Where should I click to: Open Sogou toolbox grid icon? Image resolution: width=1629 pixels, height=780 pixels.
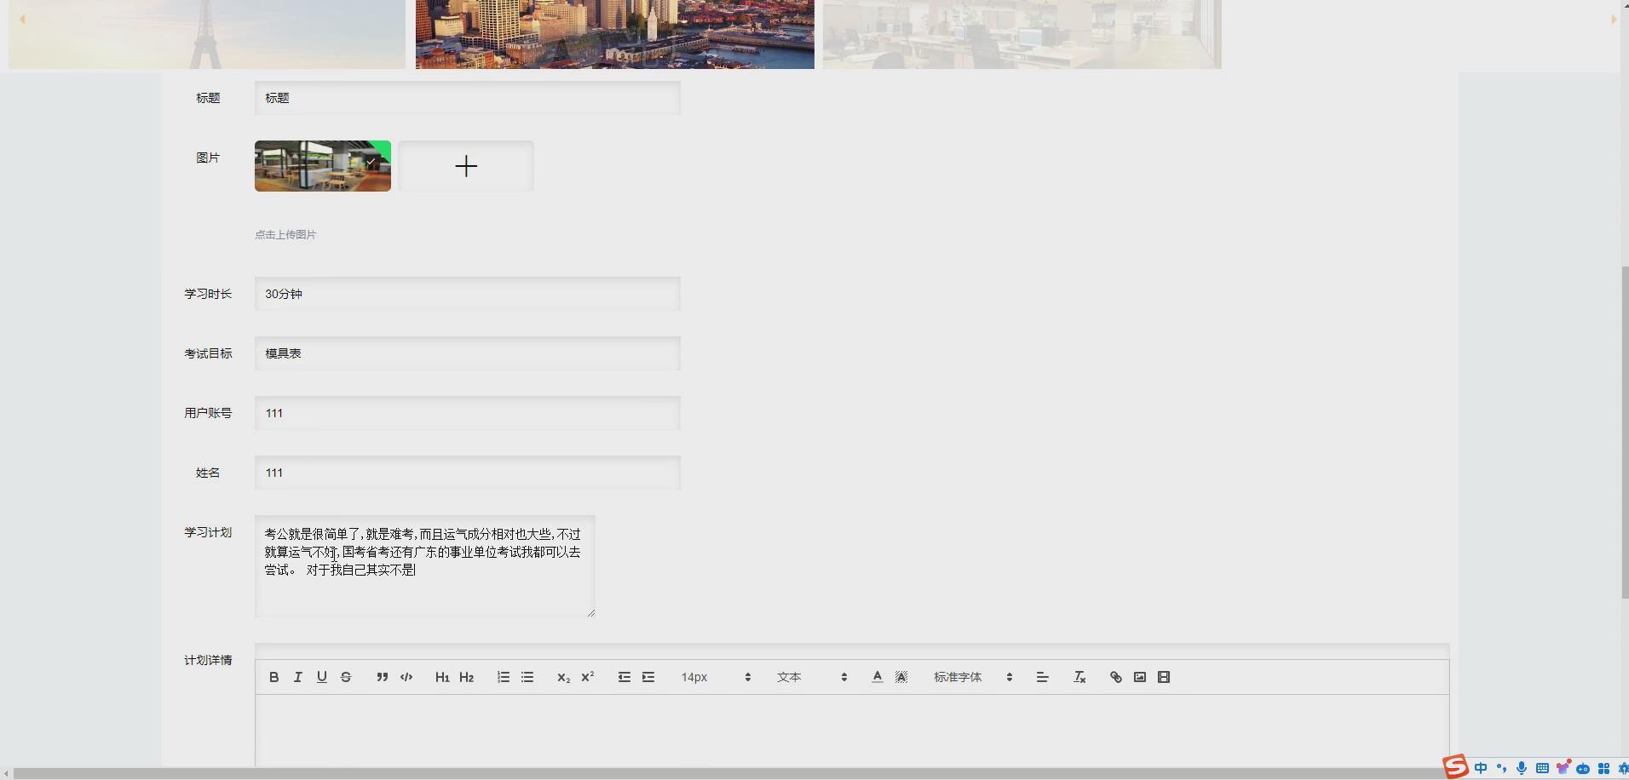(1603, 768)
